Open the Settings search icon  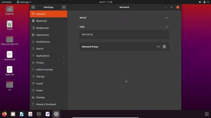pos(33,7)
